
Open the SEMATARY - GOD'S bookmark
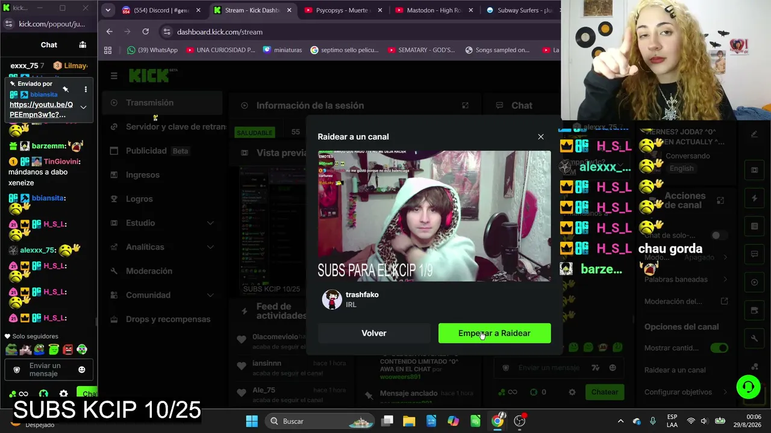422,50
